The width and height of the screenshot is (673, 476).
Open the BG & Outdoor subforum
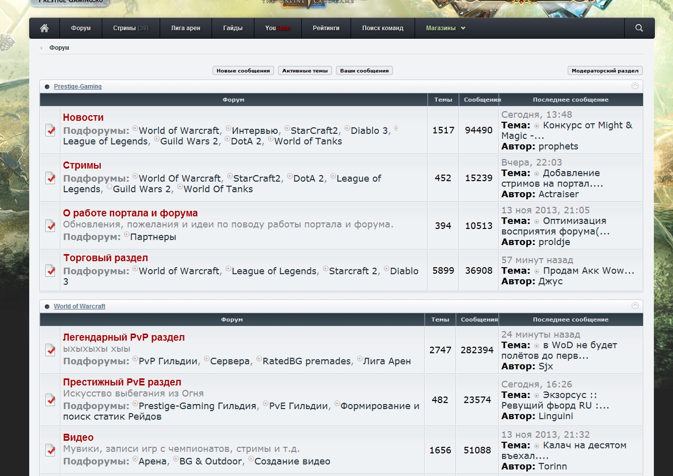tap(211, 461)
